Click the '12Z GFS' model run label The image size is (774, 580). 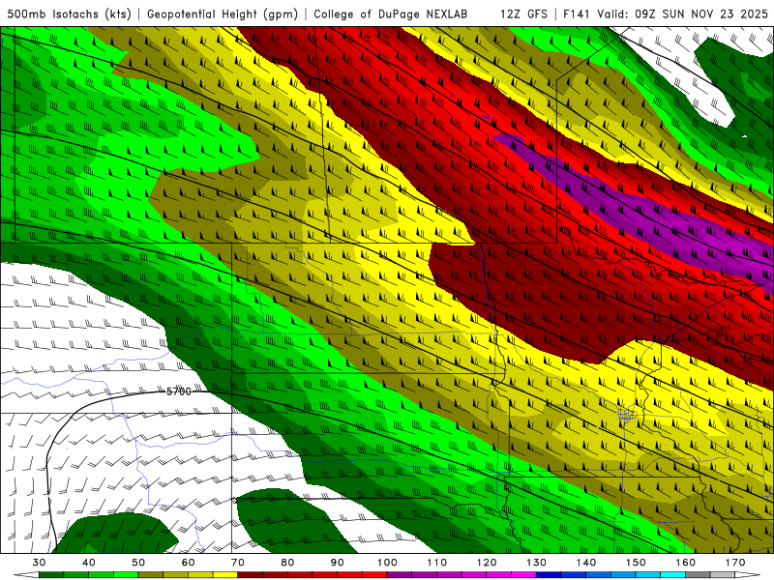point(523,14)
